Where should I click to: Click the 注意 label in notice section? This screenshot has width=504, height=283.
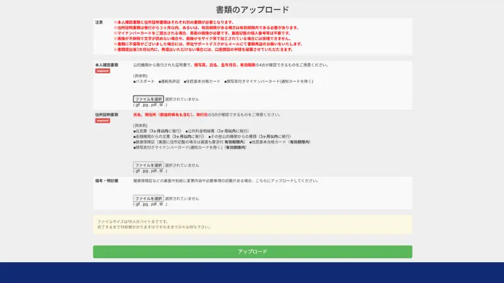point(99,22)
